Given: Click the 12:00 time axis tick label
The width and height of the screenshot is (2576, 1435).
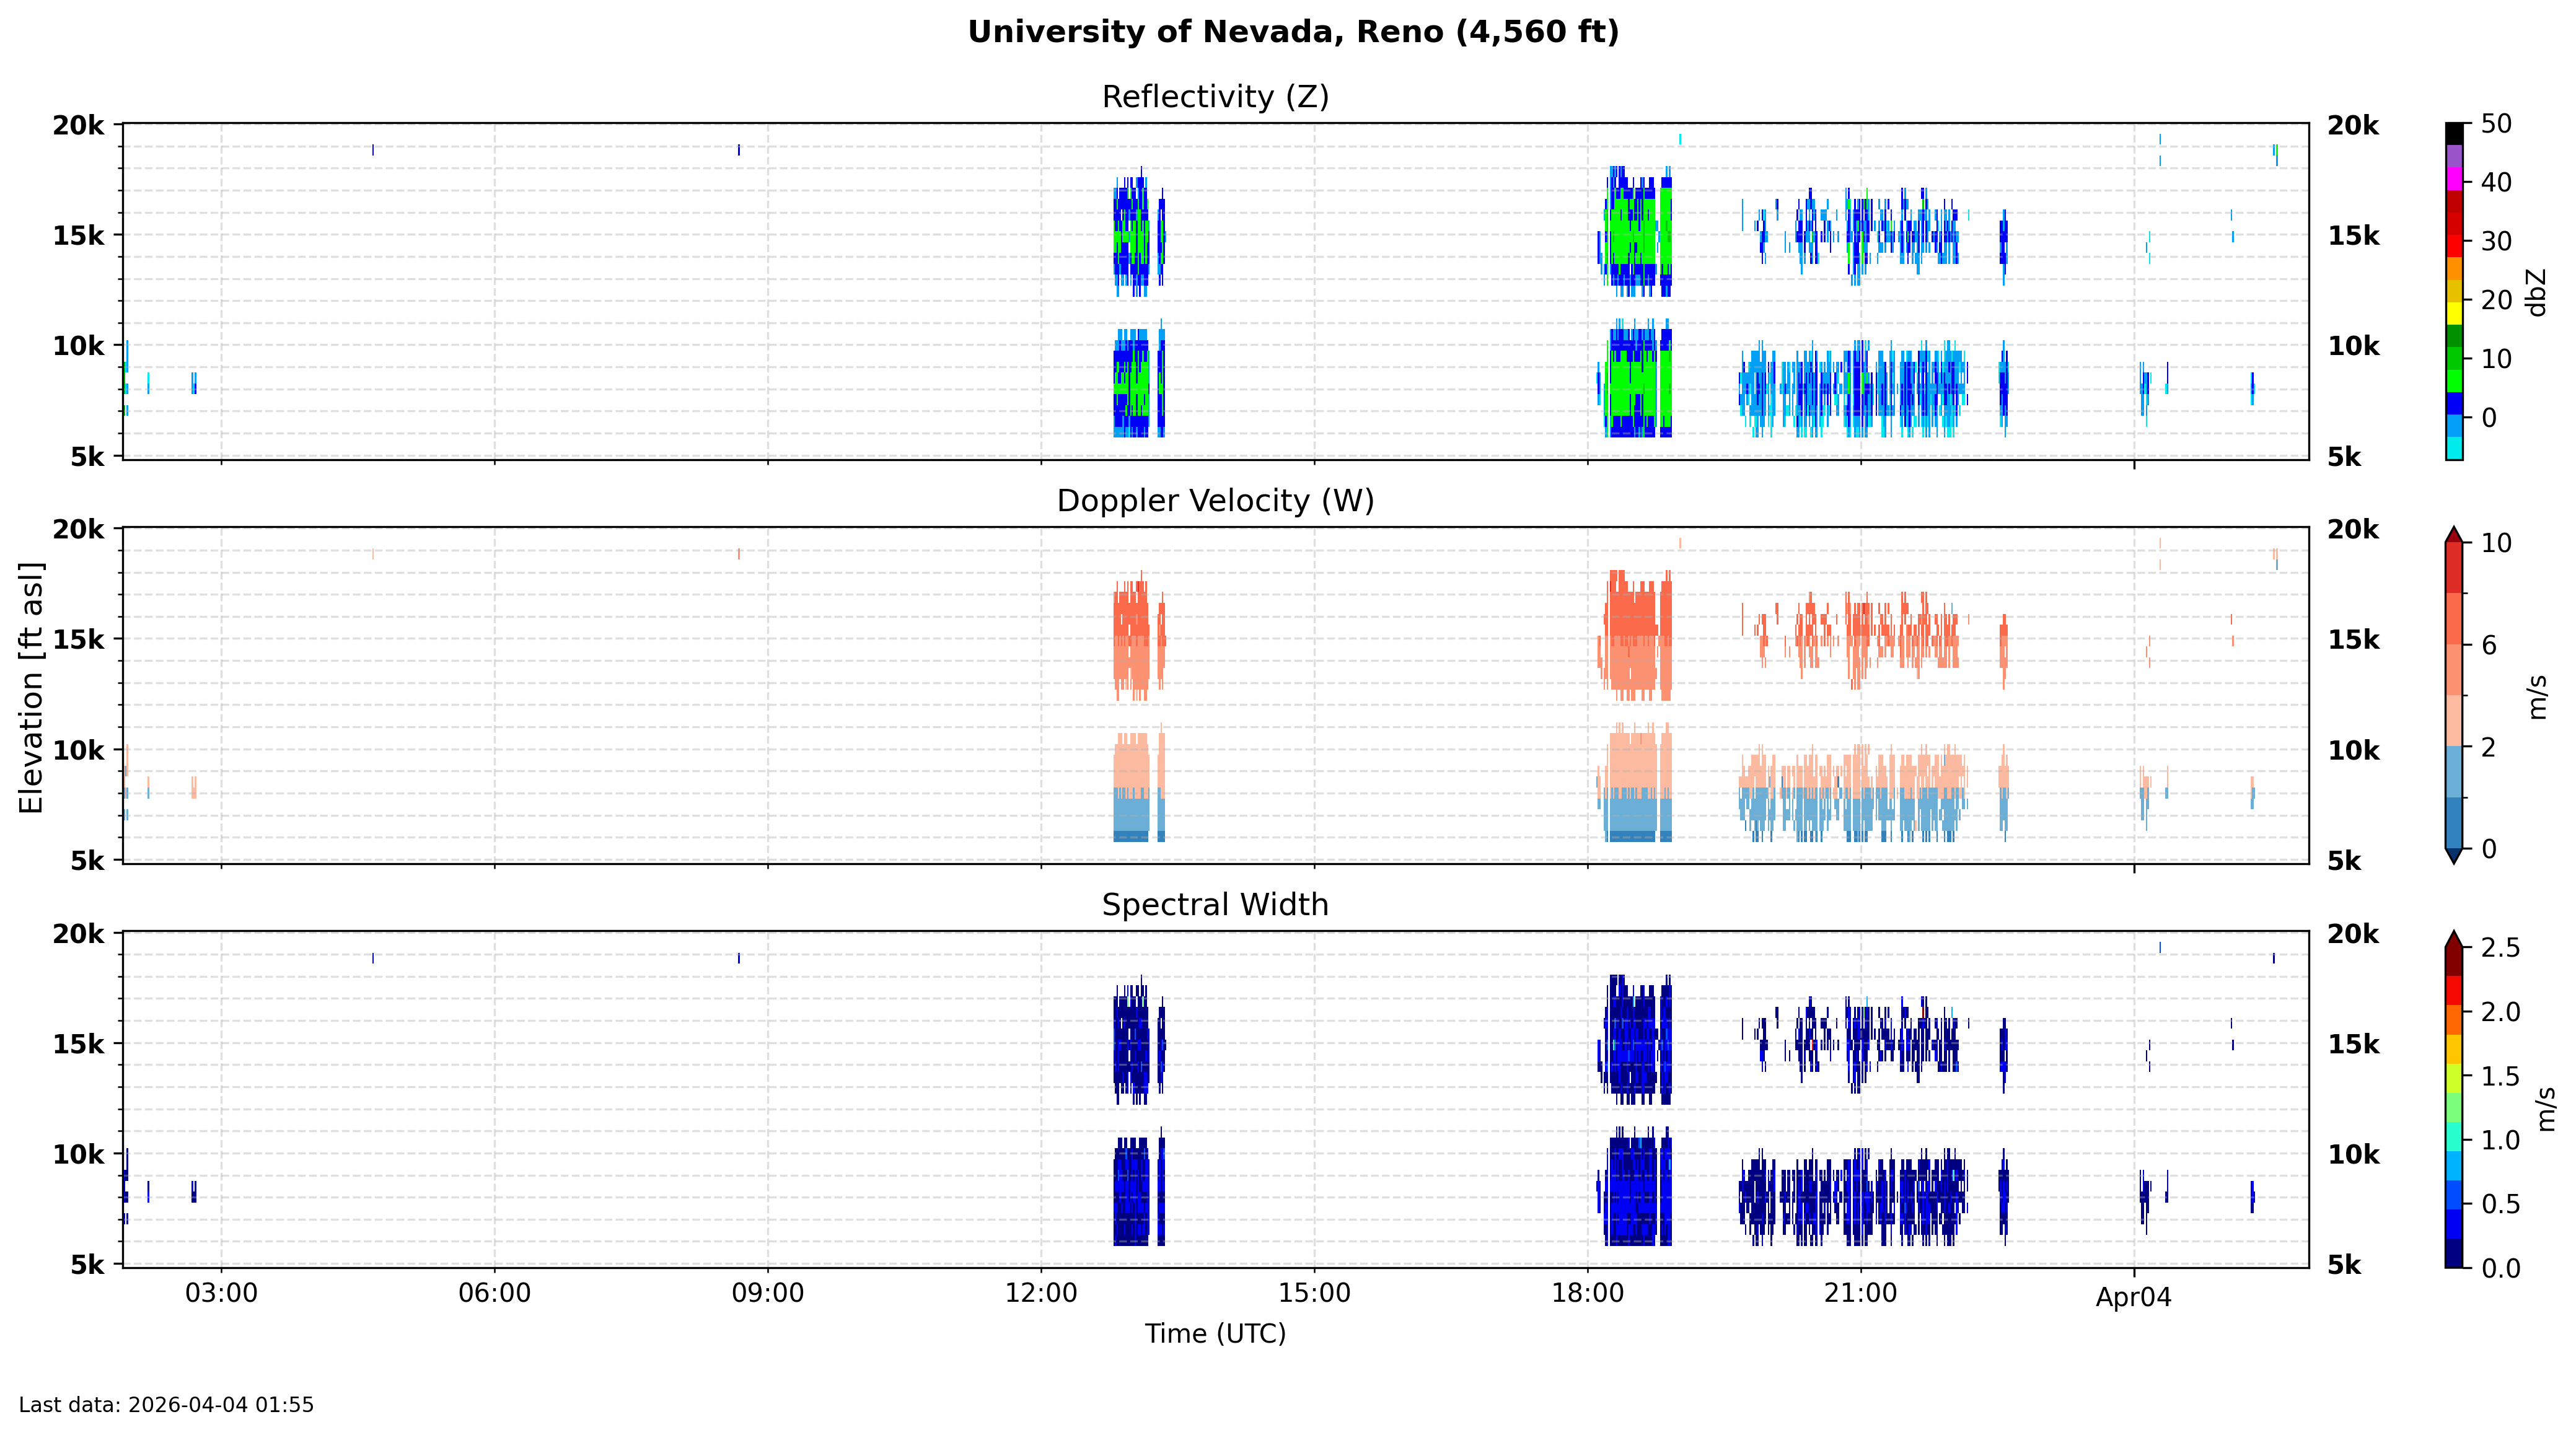Looking at the screenshot, I should click(x=1041, y=1294).
